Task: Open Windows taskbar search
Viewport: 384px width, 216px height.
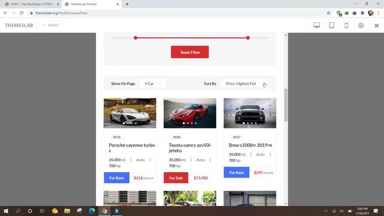Action: tap(18, 211)
